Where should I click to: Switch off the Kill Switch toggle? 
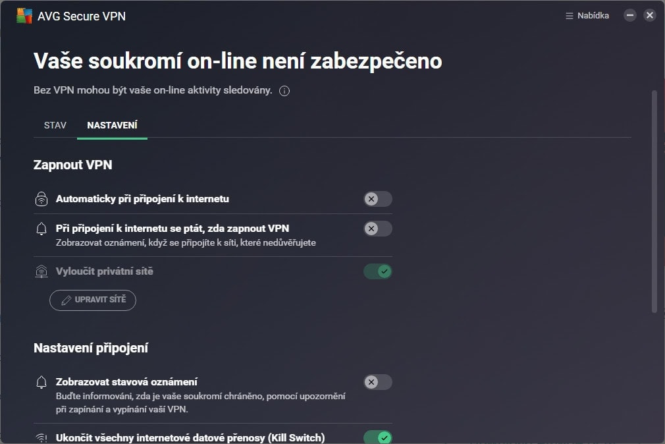pyautogui.click(x=378, y=437)
